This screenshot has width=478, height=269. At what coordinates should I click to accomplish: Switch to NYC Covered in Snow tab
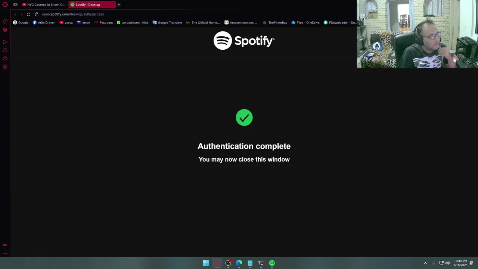coord(44,4)
